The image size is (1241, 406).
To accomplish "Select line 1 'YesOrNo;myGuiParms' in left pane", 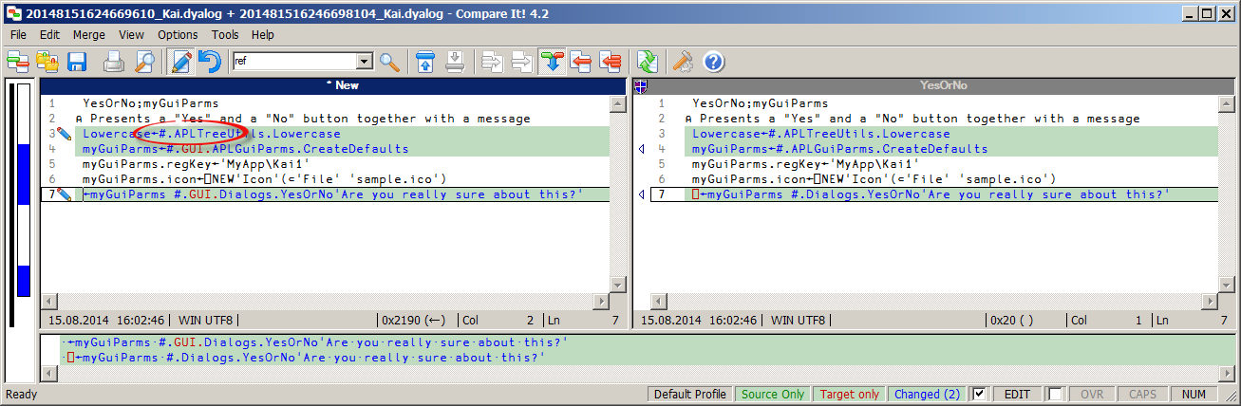I will [151, 103].
